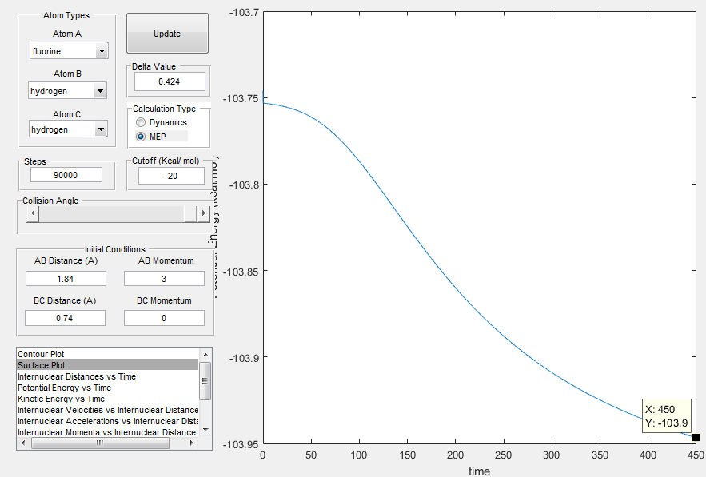Click the plot list scroll up arrow
This screenshot has height=477, width=706.
[205, 354]
